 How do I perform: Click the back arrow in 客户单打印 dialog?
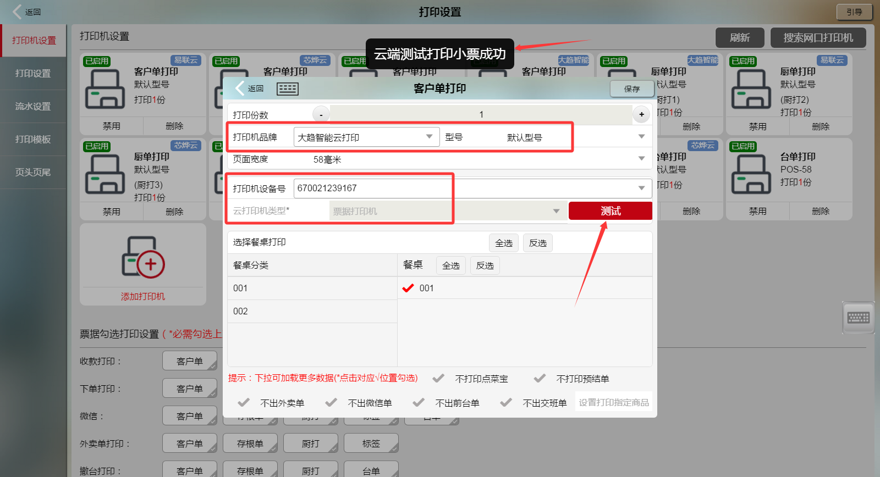pos(240,88)
